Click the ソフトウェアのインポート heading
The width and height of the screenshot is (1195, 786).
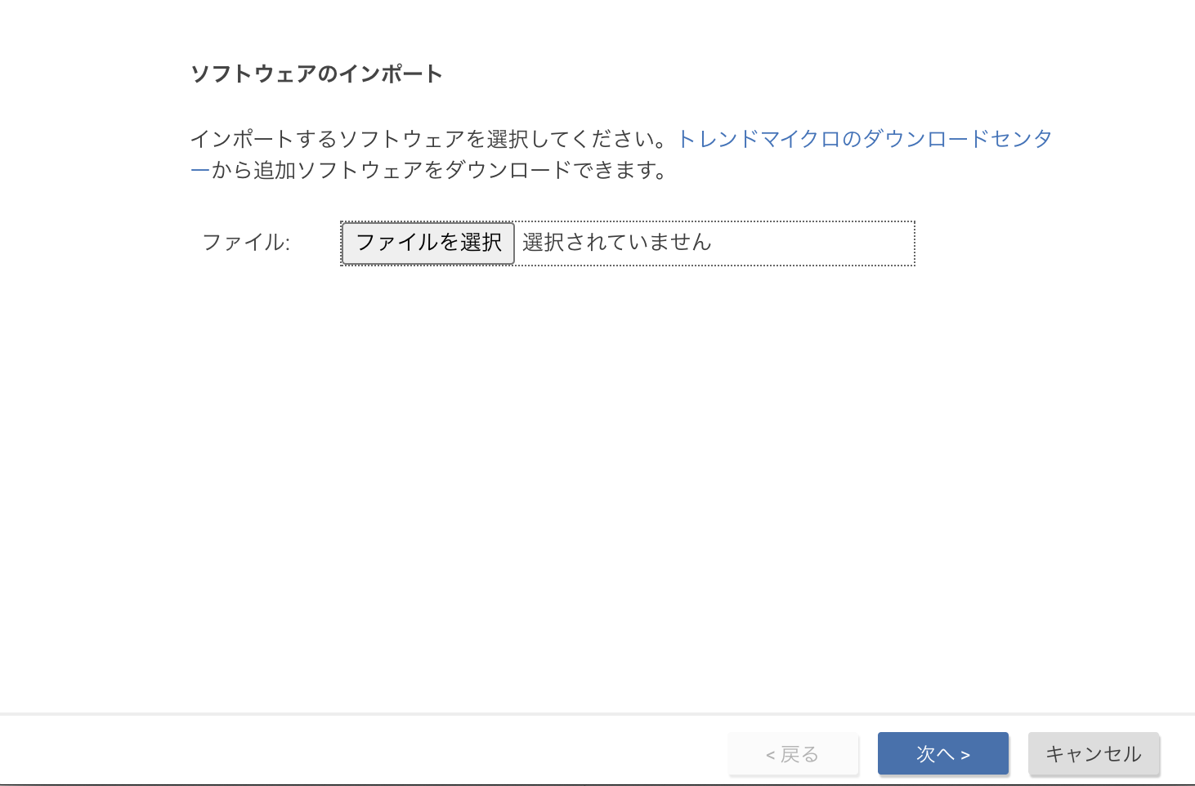[x=316, y=73]
